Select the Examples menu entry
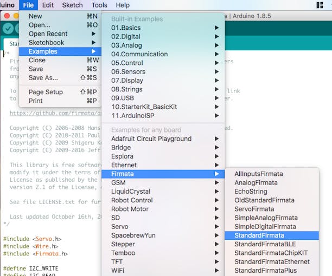The image size is (332, 276). (60, 51)
